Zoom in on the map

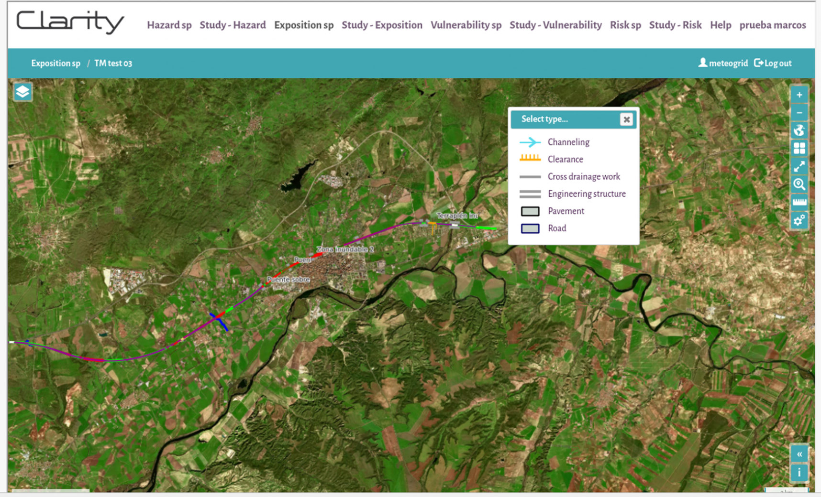pyautogui.click(x=799, y=95)
